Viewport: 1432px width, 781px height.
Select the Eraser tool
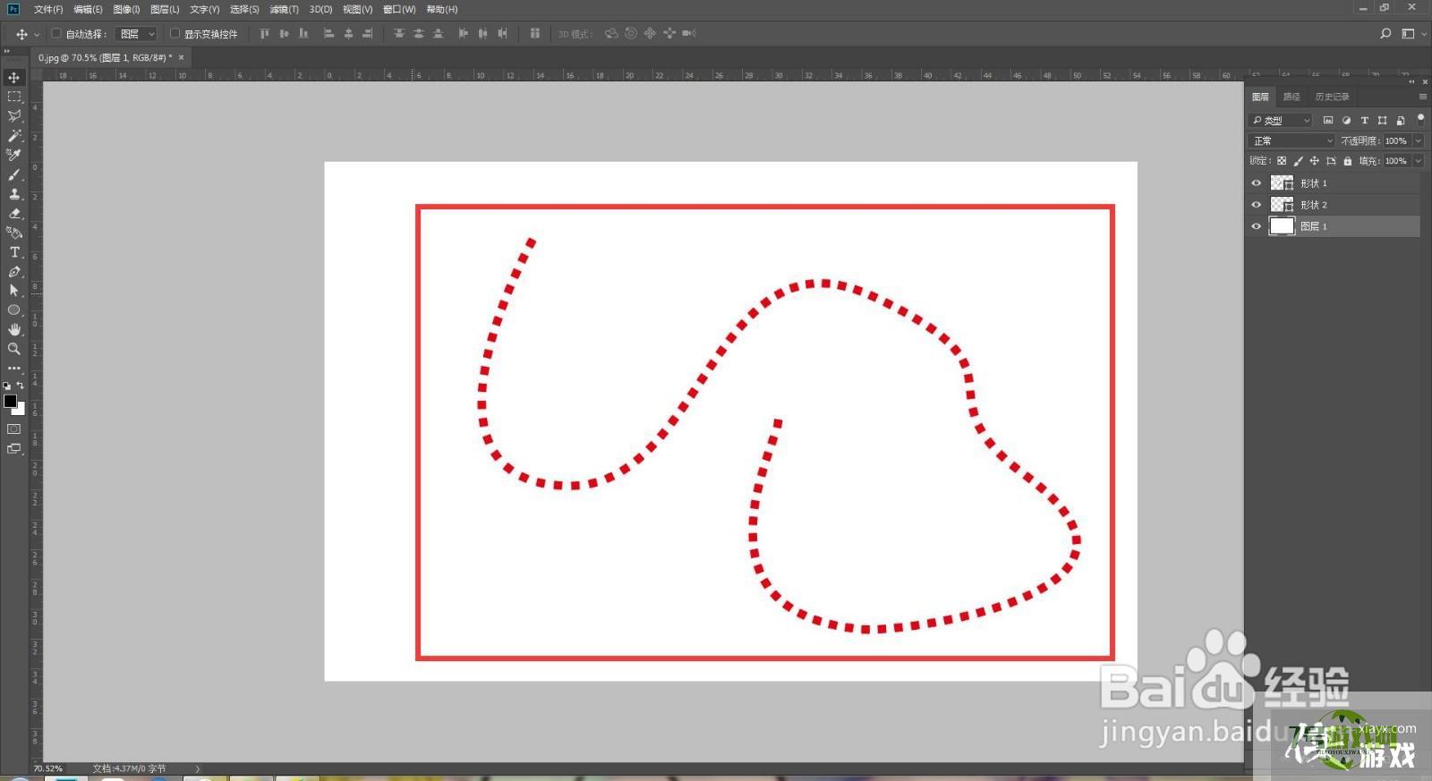14,213
